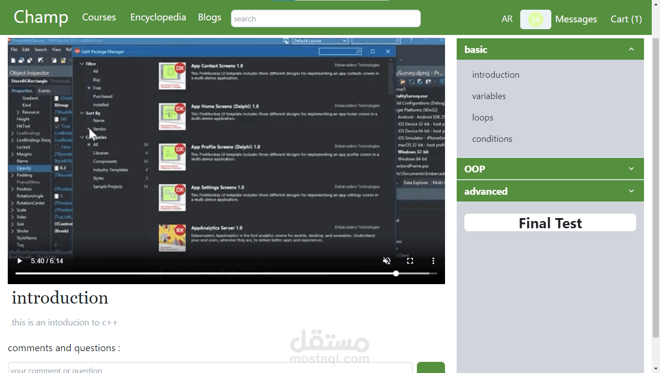Image resolution: width=660 pixels, height=373 pixels.
Task: Click 'App Contact Screens 1.0' in the video
Action: click(x=217, y=66)
